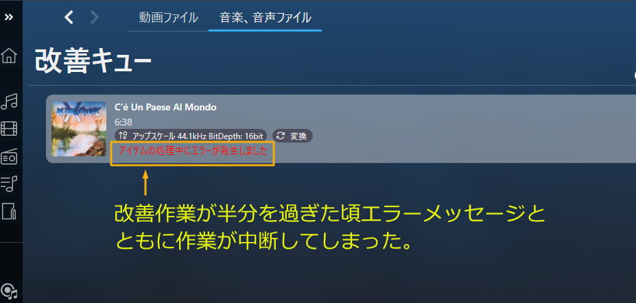Select the C'è Un Paese Al Mondo title
636x303 pixels.
tap(165, 108)
